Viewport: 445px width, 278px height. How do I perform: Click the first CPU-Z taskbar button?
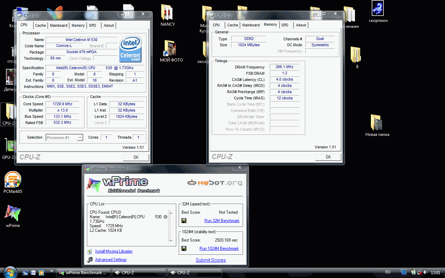(139, 273)
